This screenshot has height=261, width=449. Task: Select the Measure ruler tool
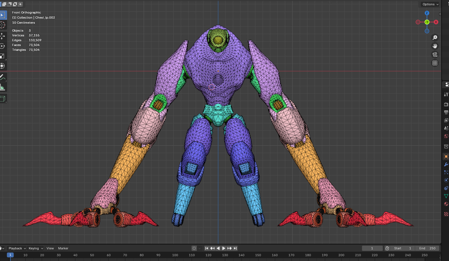coord(3,87)
